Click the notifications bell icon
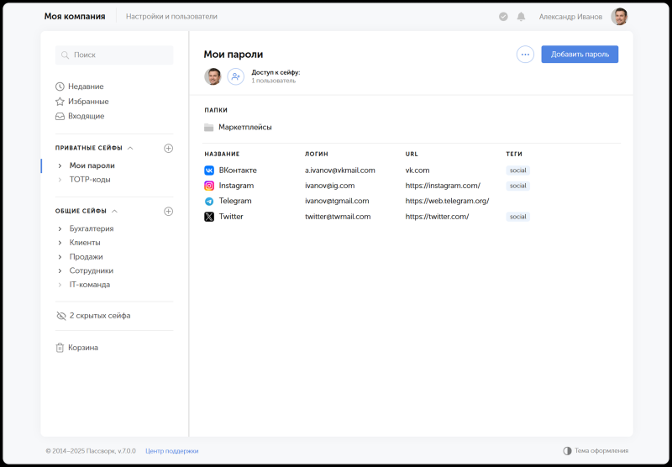The image size is (672, 467). pos(521,17)
